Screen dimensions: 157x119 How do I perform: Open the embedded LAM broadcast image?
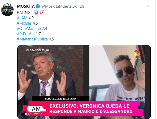coord(84,82)
